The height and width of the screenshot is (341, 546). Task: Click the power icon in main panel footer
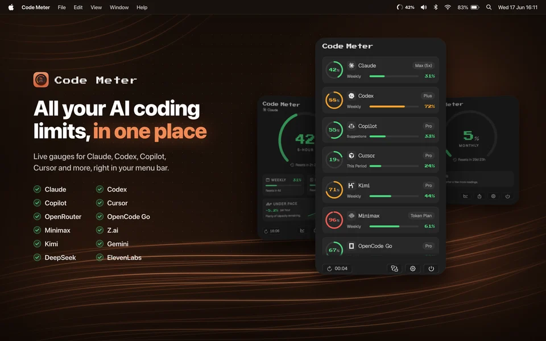pyautogui.click(x=431, y=268)
